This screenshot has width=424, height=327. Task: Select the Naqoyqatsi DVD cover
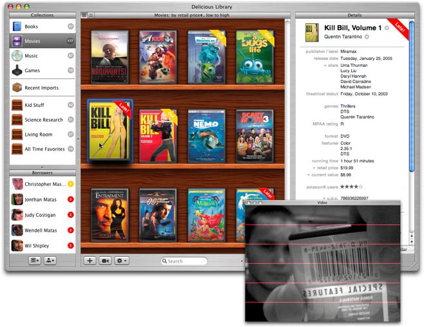tap(110, 57)
